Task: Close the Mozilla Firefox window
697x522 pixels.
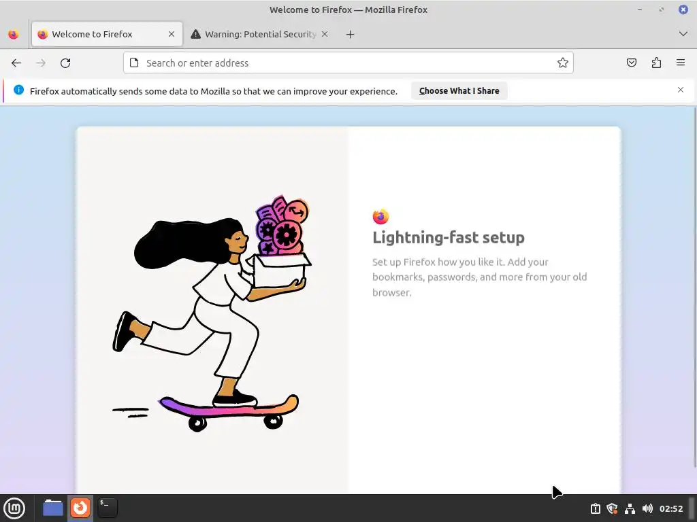Action: [x=683, y=10]
